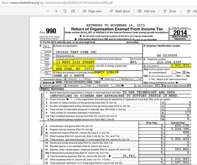
Task: Click the Current Year column header
Action: (x=178, y=123)
